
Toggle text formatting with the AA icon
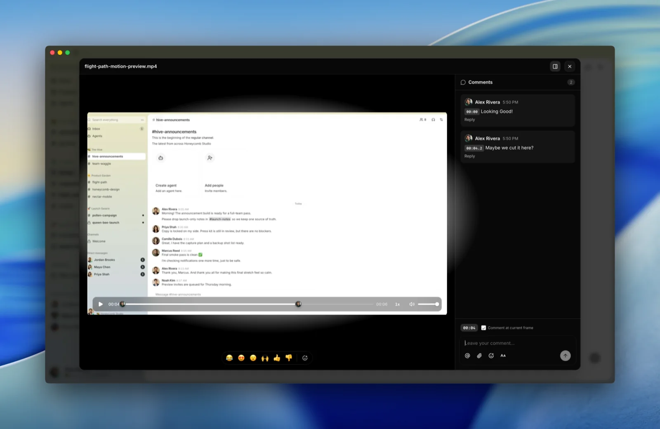tap(503, 356)
